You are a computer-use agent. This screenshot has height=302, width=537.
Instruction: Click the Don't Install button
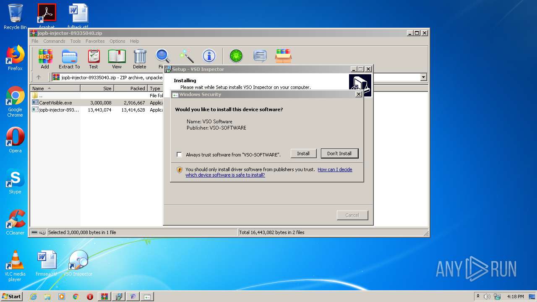[339, 154]
